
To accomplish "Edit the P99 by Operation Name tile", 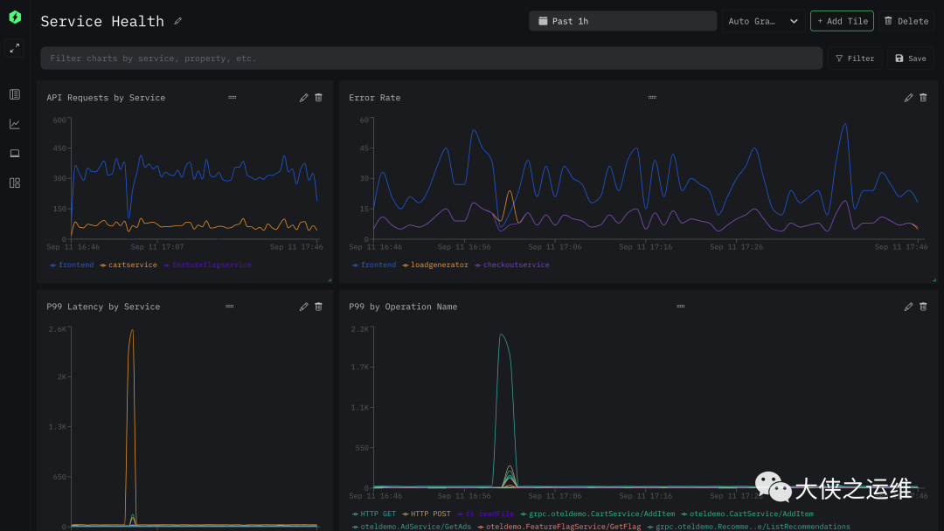I will [x=908, y=307].
